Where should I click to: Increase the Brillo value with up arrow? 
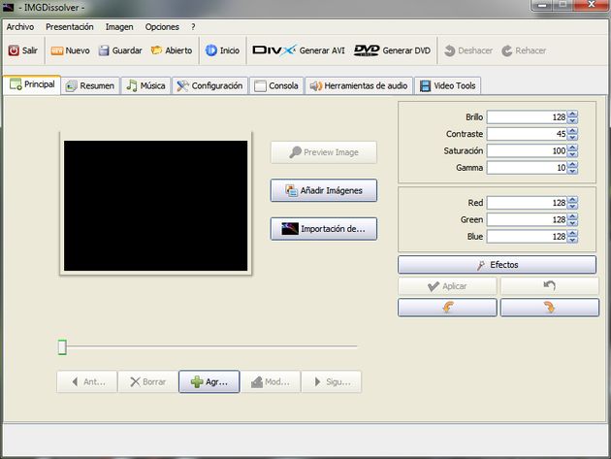(572, 114)
